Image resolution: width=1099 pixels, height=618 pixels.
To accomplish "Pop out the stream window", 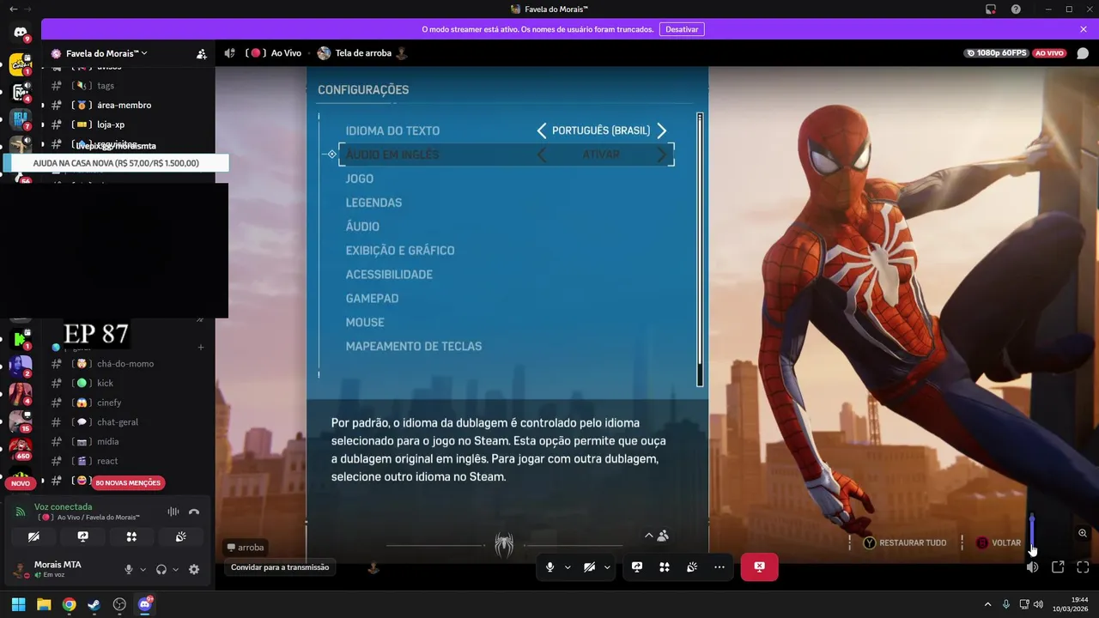I will (x=1058, y=566).
